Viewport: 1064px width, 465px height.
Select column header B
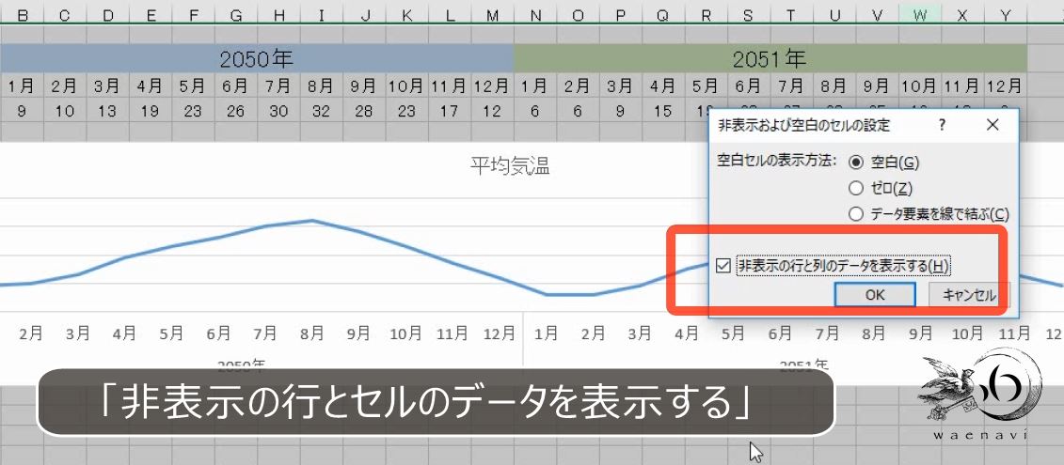pyautogui.click(x=22, y=16)
